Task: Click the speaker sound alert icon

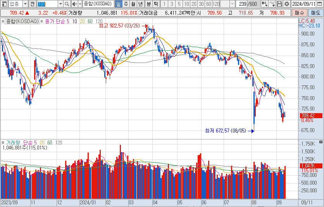Action: tap(74, 4)
